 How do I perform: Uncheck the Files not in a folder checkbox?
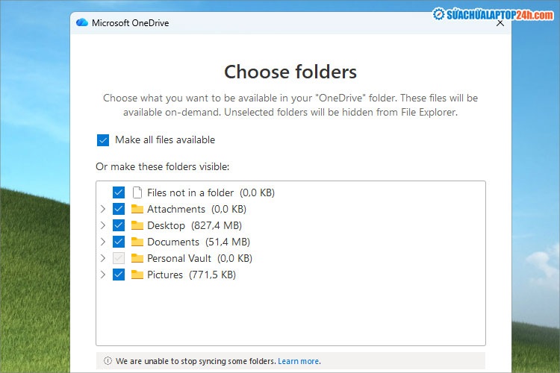(119, 192)
